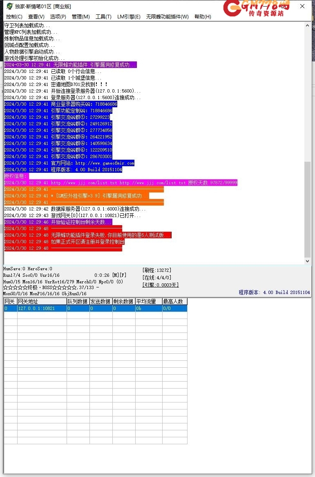This screenshot has width=315, height=477.
Task: Click the log scrollbar up arrow
Action: (308, 25)
